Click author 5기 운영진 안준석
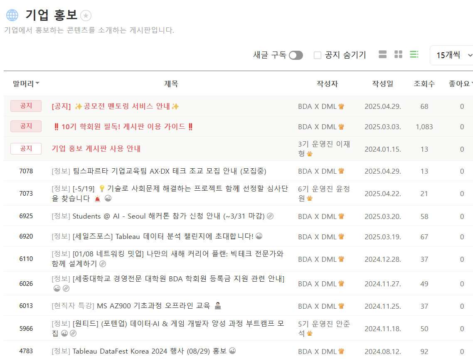Image resolution: width=473 pixels, height=359 pixels. (324, 329)
